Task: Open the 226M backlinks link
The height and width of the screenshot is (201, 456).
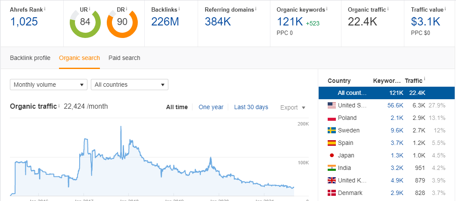Action: [x=165, y=22]
